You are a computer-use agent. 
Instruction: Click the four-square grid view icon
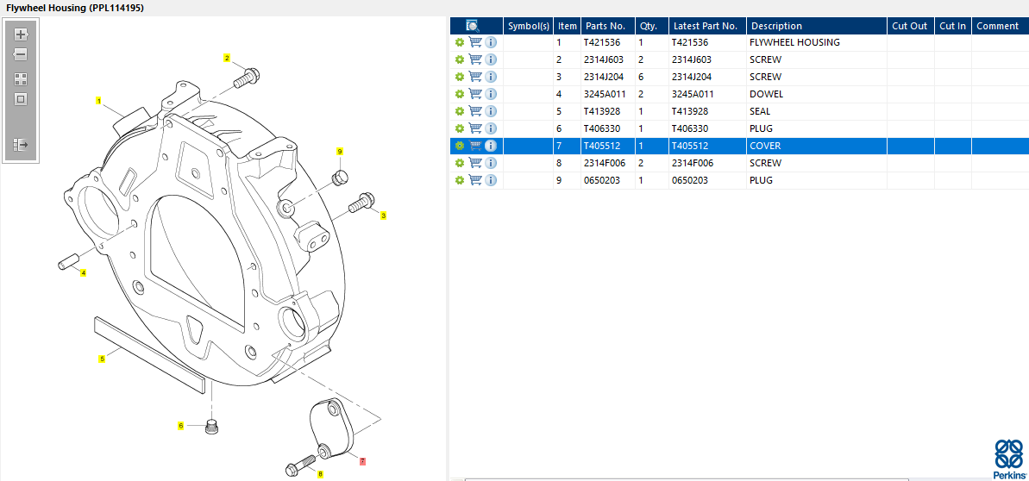pos(21,79)
